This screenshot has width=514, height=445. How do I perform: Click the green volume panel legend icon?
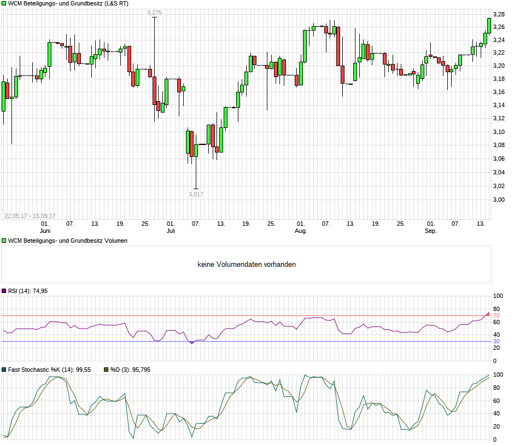click(4, 240)
